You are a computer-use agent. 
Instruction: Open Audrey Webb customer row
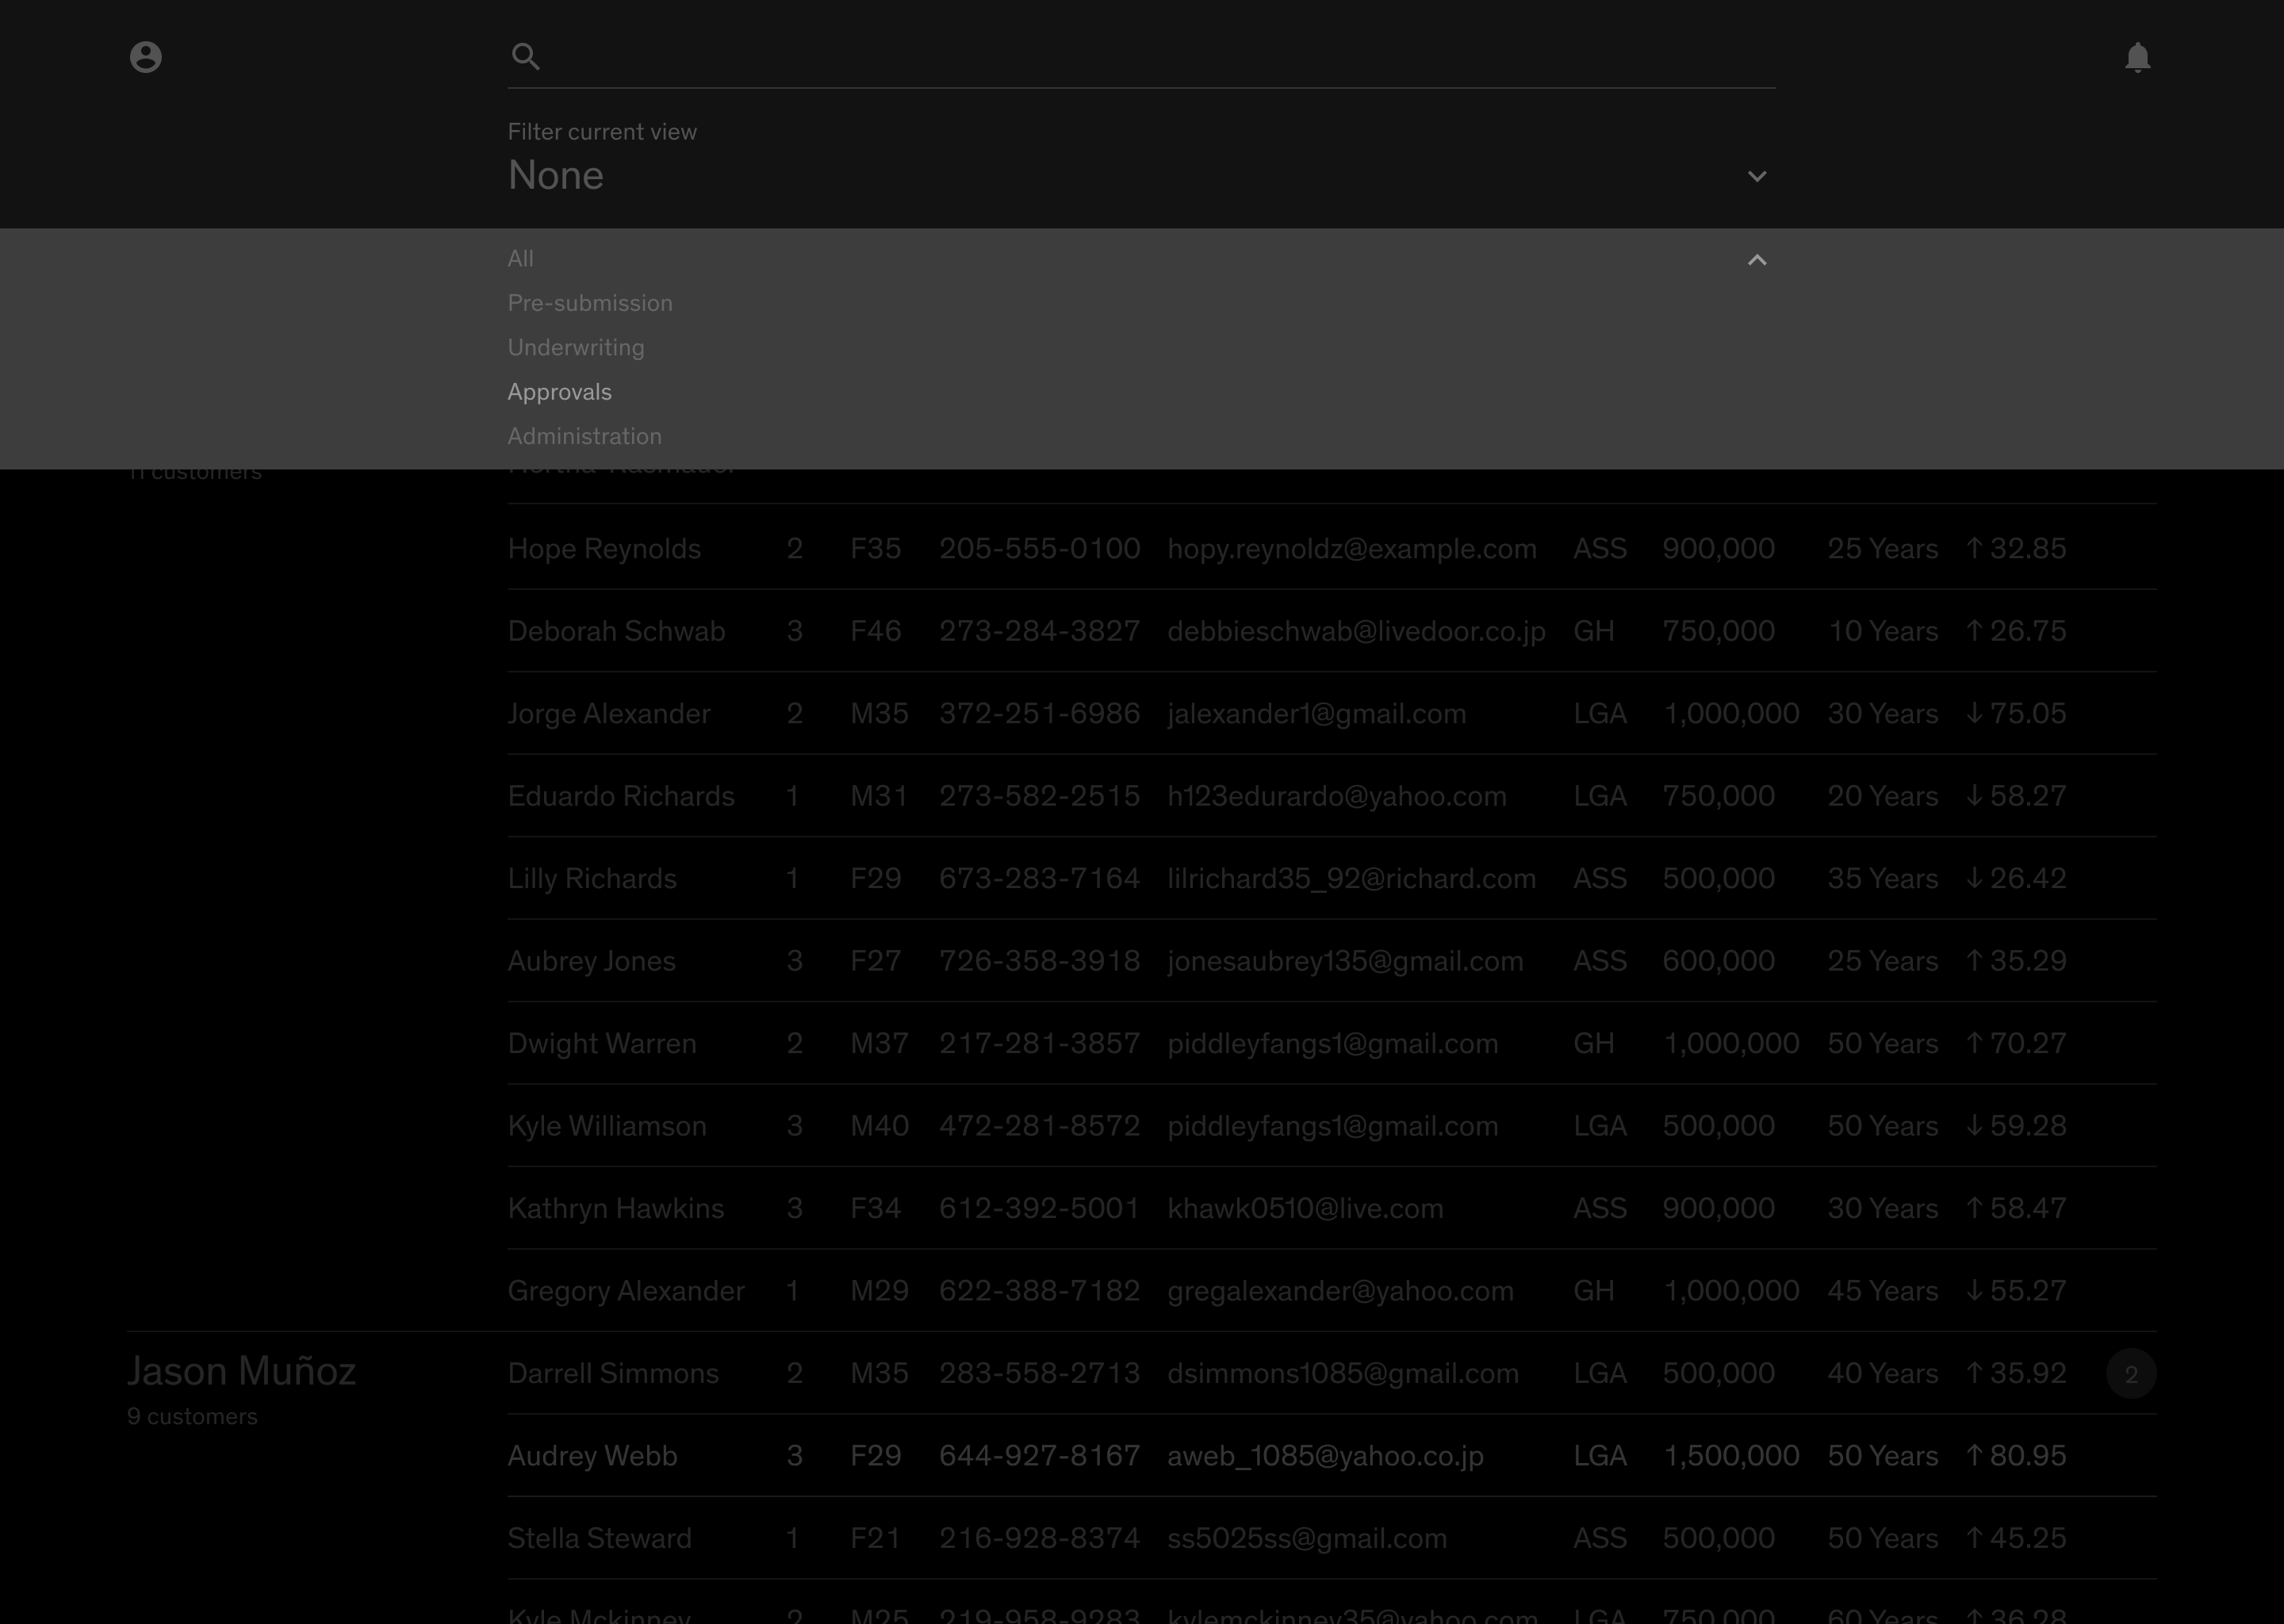(593, 1456)
